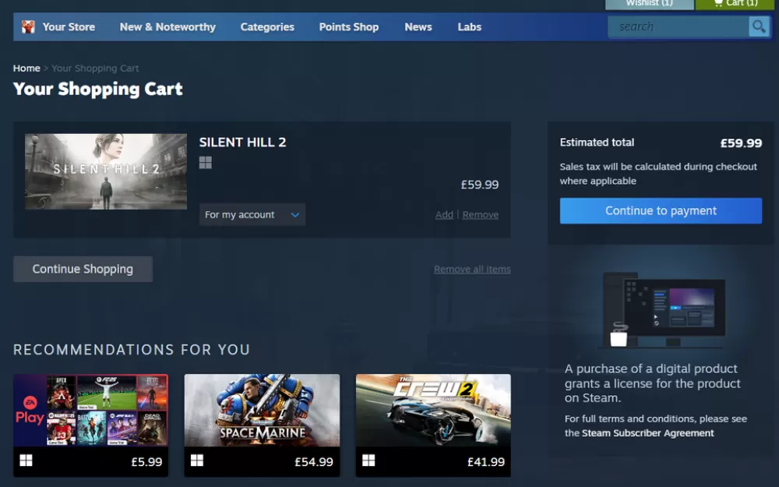Open the Space Marine recommendation thumbnail
Screen dimensions: 779x487
click(263, 410)
